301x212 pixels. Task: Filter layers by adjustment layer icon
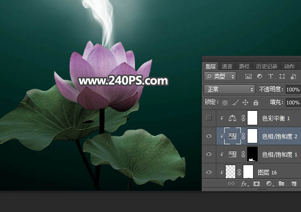pyautogui.click(x=260, y=76)
